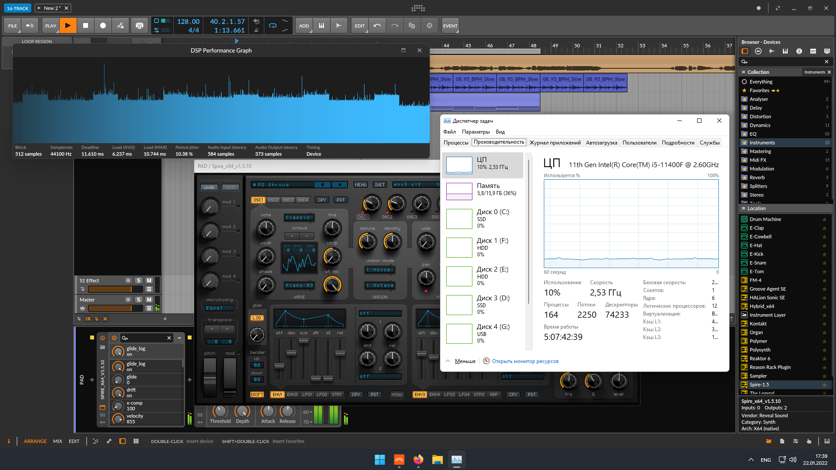Open the ADD menu dropdown

(304, 26)
